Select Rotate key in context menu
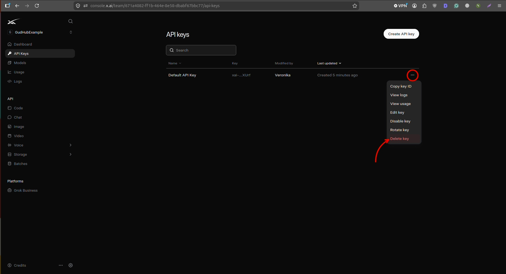This screenshot has width=506, height=274. [x=404, y=130]
